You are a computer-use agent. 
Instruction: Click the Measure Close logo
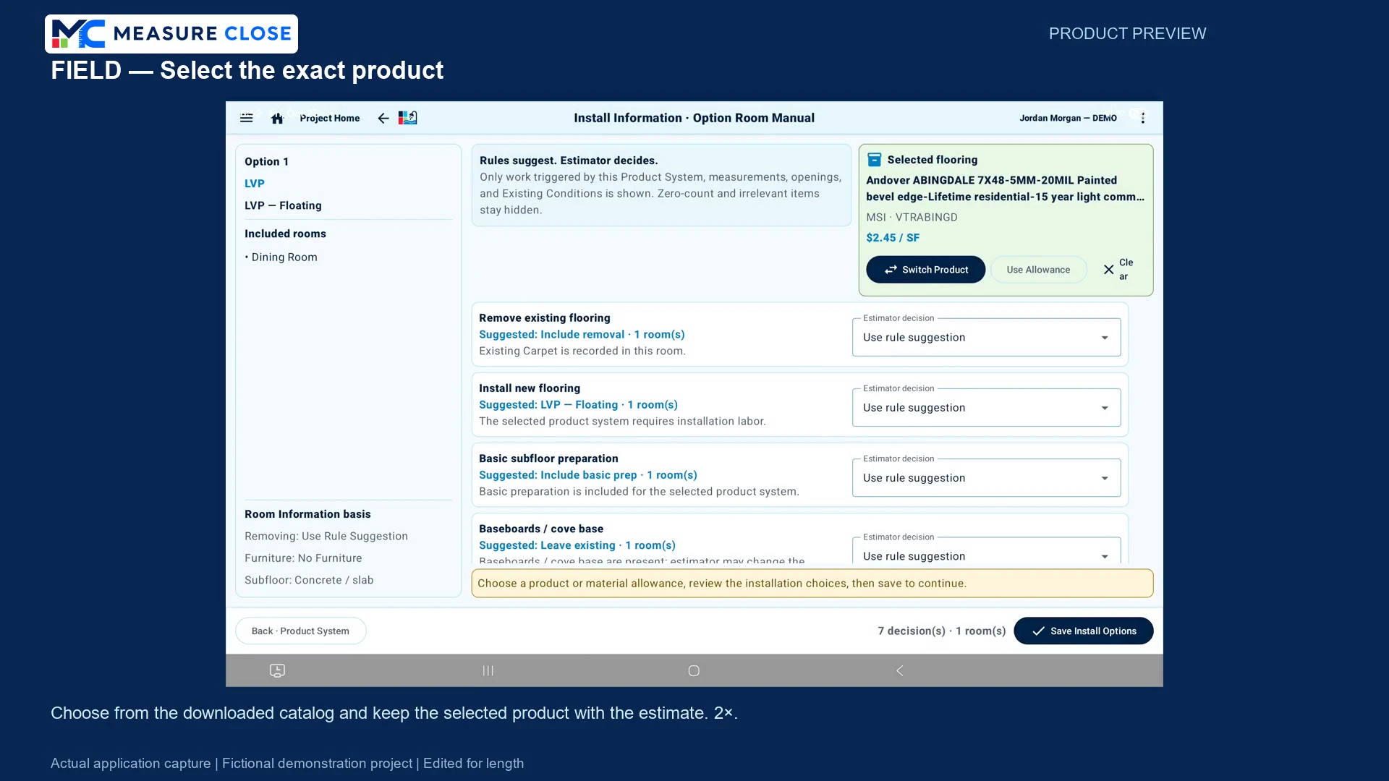(x=171, y=34)
